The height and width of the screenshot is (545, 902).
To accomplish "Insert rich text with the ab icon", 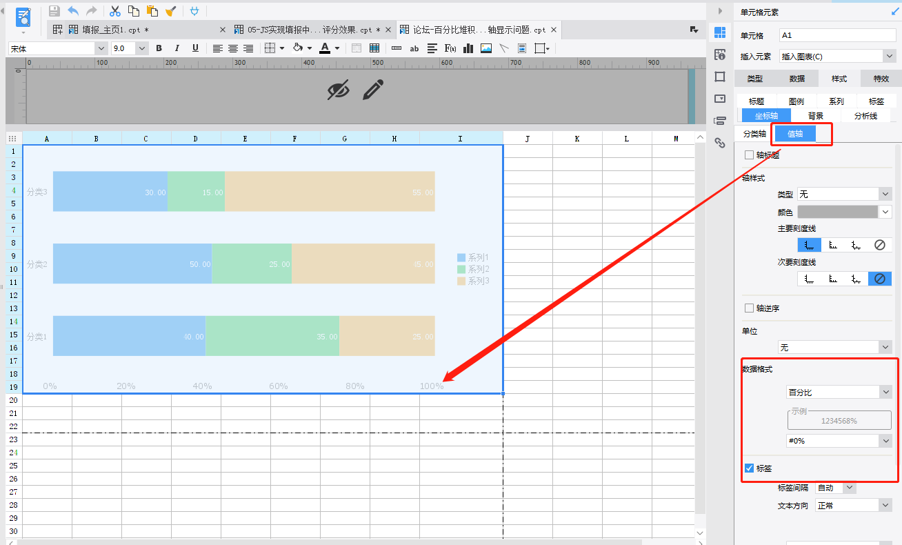I will point(414,48).
